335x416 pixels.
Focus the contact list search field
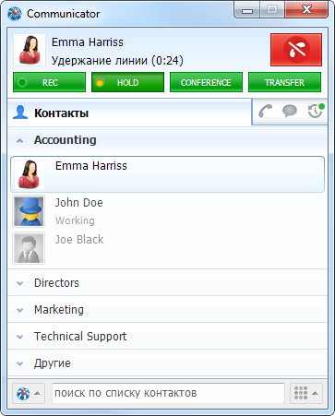point(168,393)
